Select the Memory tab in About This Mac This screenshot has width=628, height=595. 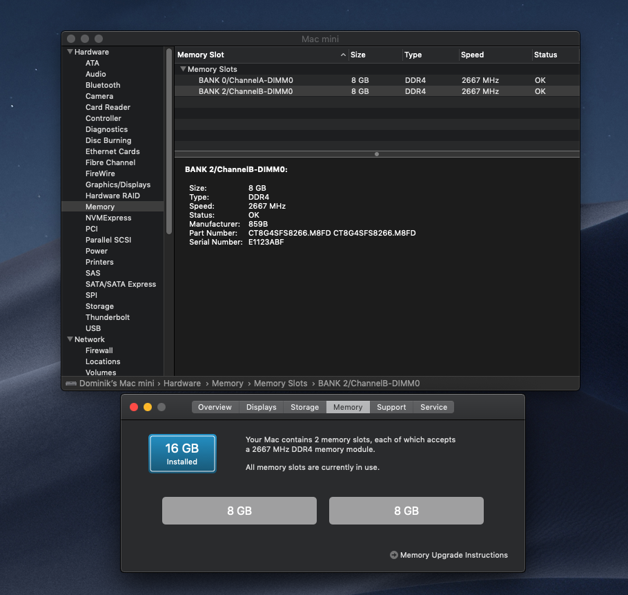coord(348,407)
